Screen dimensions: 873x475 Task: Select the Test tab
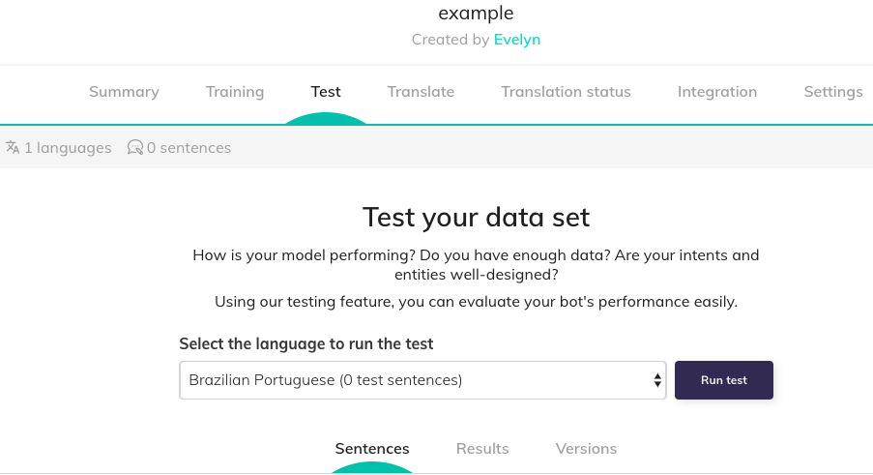click(326, 91)
